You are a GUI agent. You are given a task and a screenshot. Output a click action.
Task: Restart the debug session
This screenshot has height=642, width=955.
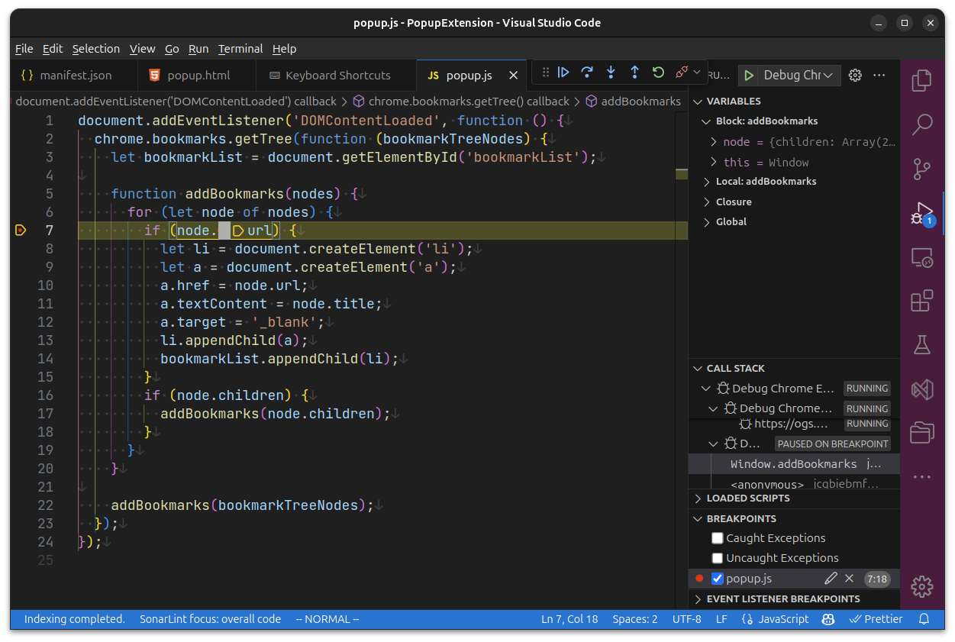tap(658, 73)
